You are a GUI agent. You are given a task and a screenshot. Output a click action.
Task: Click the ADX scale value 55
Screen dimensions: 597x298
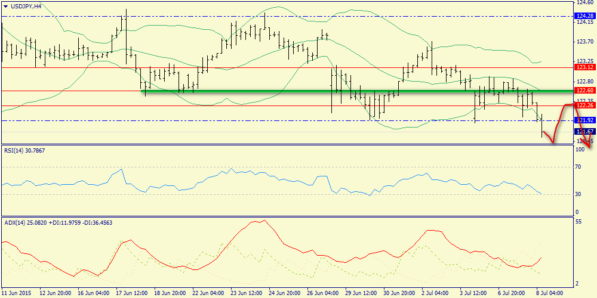pyautogui.click(x=577, y=221)
